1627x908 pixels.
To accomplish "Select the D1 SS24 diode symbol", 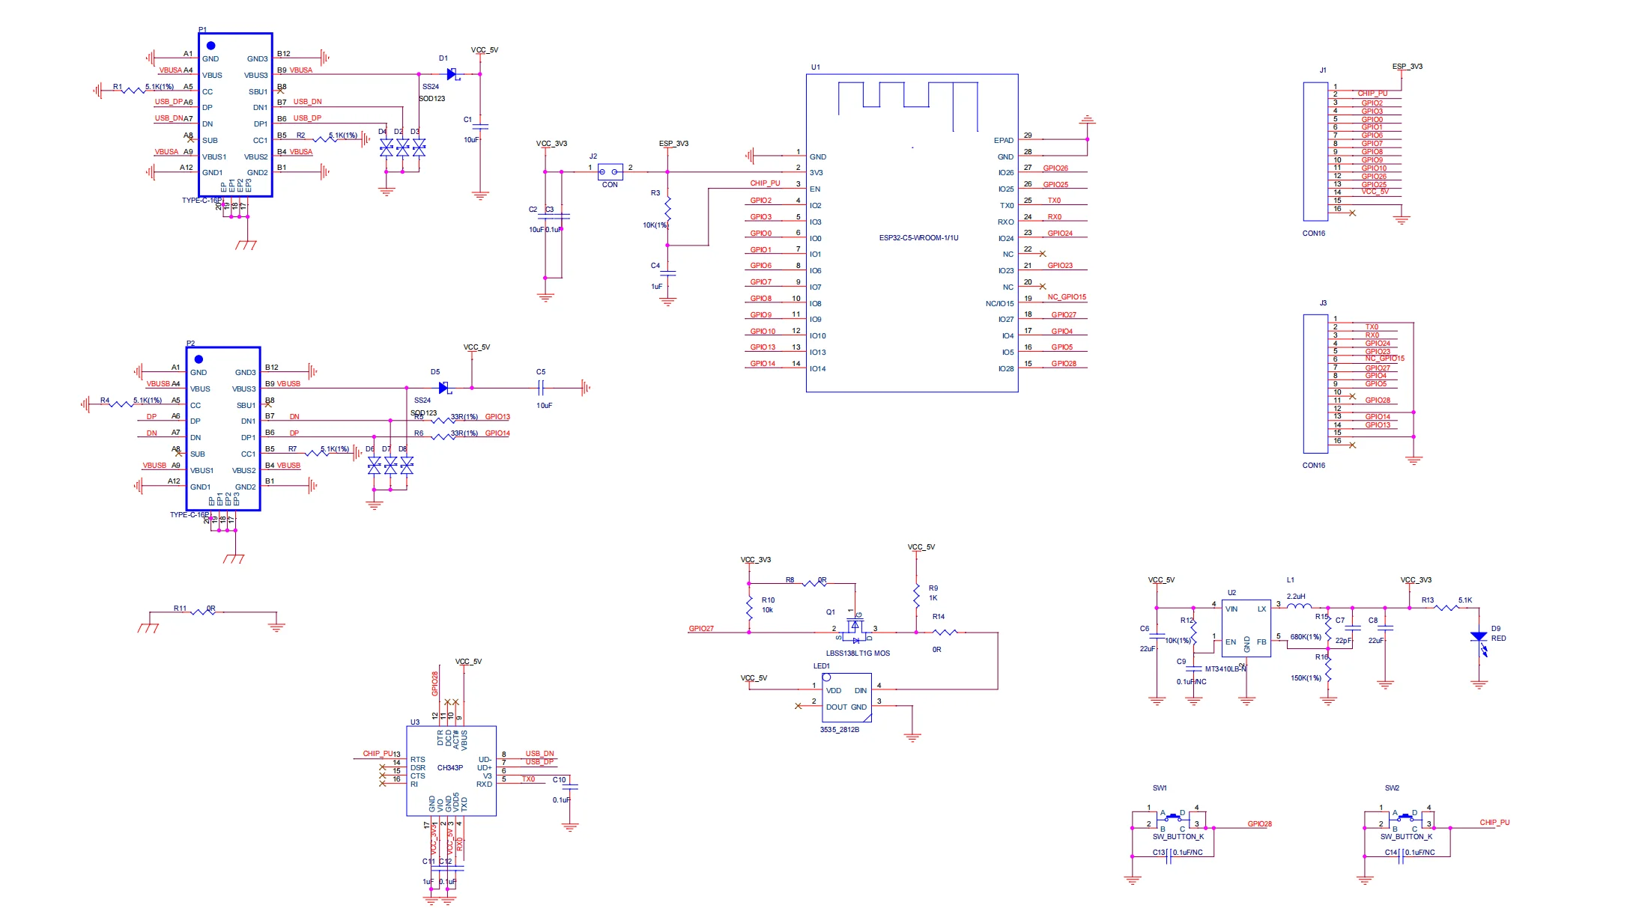I will pyautogui.click(x=452, y=74).
